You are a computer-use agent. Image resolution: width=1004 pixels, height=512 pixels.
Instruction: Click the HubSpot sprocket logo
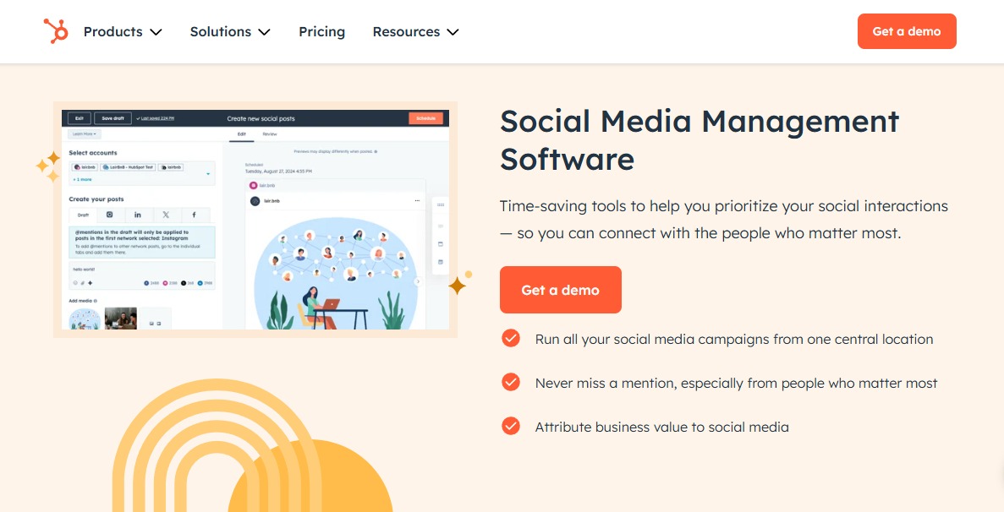tap(55, 30)
